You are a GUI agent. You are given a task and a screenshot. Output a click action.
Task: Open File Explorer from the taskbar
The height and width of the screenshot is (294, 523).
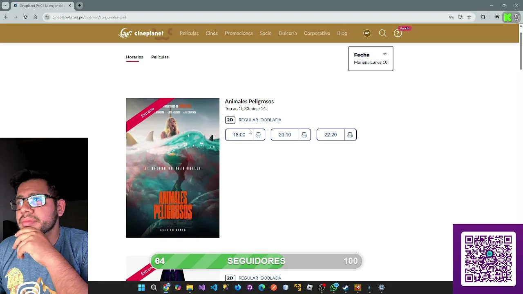(x=190, y=287)
